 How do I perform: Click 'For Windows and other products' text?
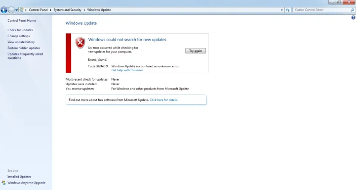click(x=150, y=89)
